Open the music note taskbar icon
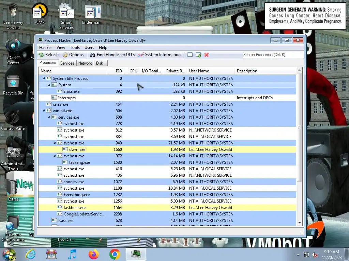Screen dimensions: 349x261 point(72,254)
